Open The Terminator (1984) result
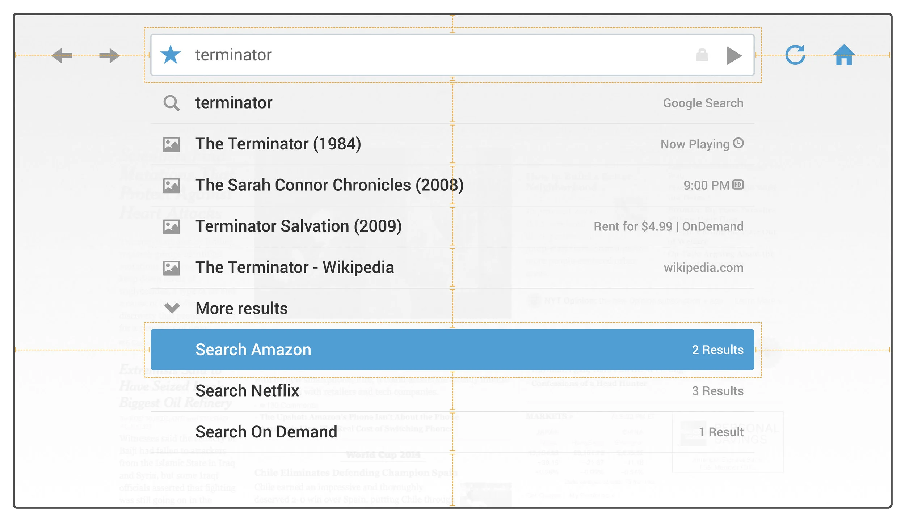905x521 pixels. coord(452,144)
